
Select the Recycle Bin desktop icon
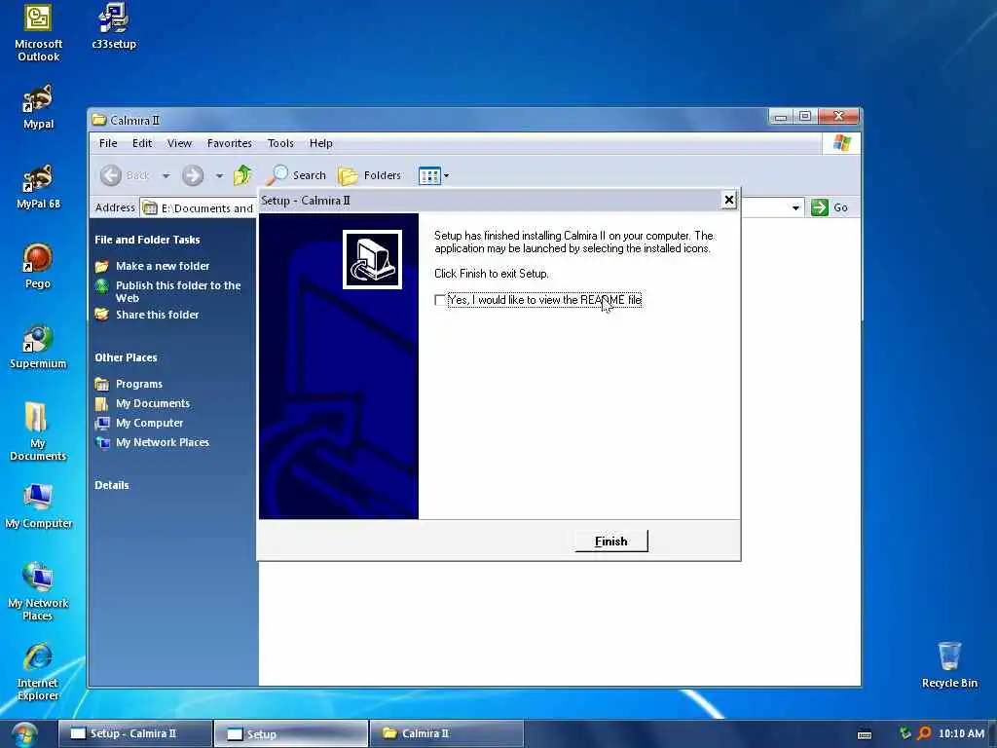(x=949, y=664)
